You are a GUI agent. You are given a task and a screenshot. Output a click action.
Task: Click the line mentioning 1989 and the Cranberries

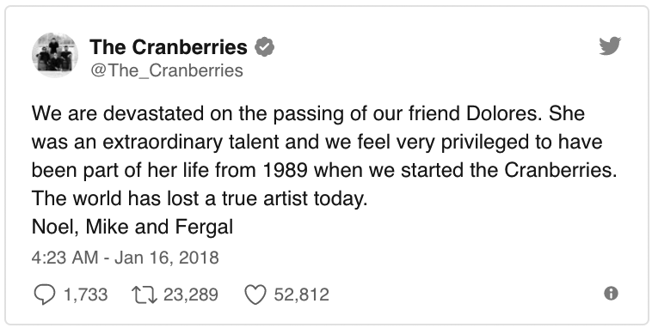point(324,171)
